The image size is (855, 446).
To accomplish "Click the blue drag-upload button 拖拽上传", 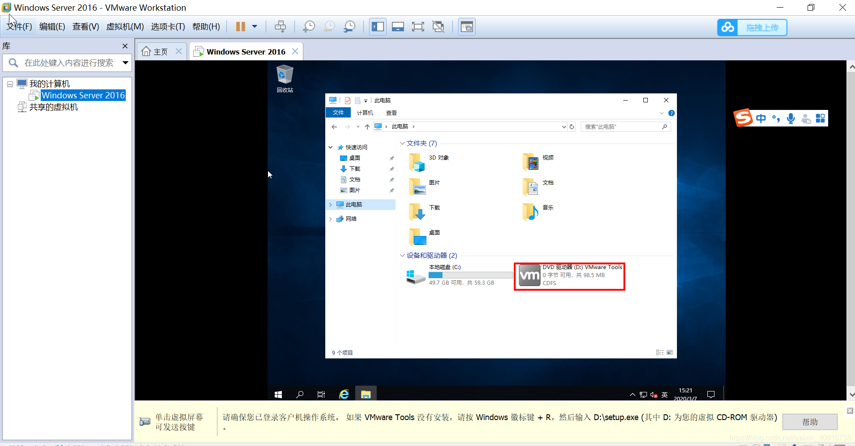I will click(x=752, y=28).
